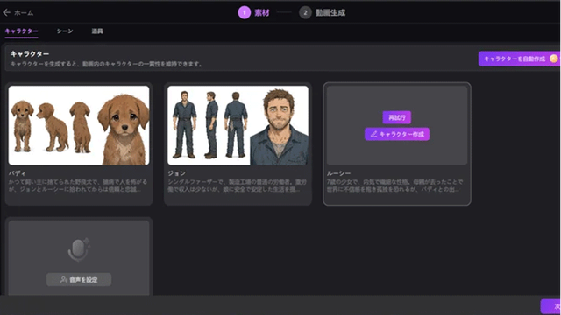
Task: Click the 再試行 button for ルーシー
Action: (x=397, y=117)
